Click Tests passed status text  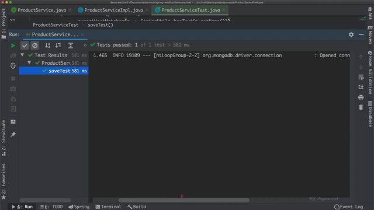(143, 45)
